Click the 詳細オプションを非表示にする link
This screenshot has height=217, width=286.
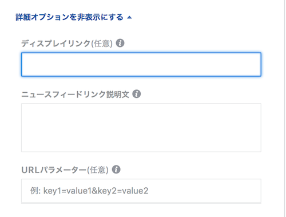pyautogui.click(x=69, y=17)
